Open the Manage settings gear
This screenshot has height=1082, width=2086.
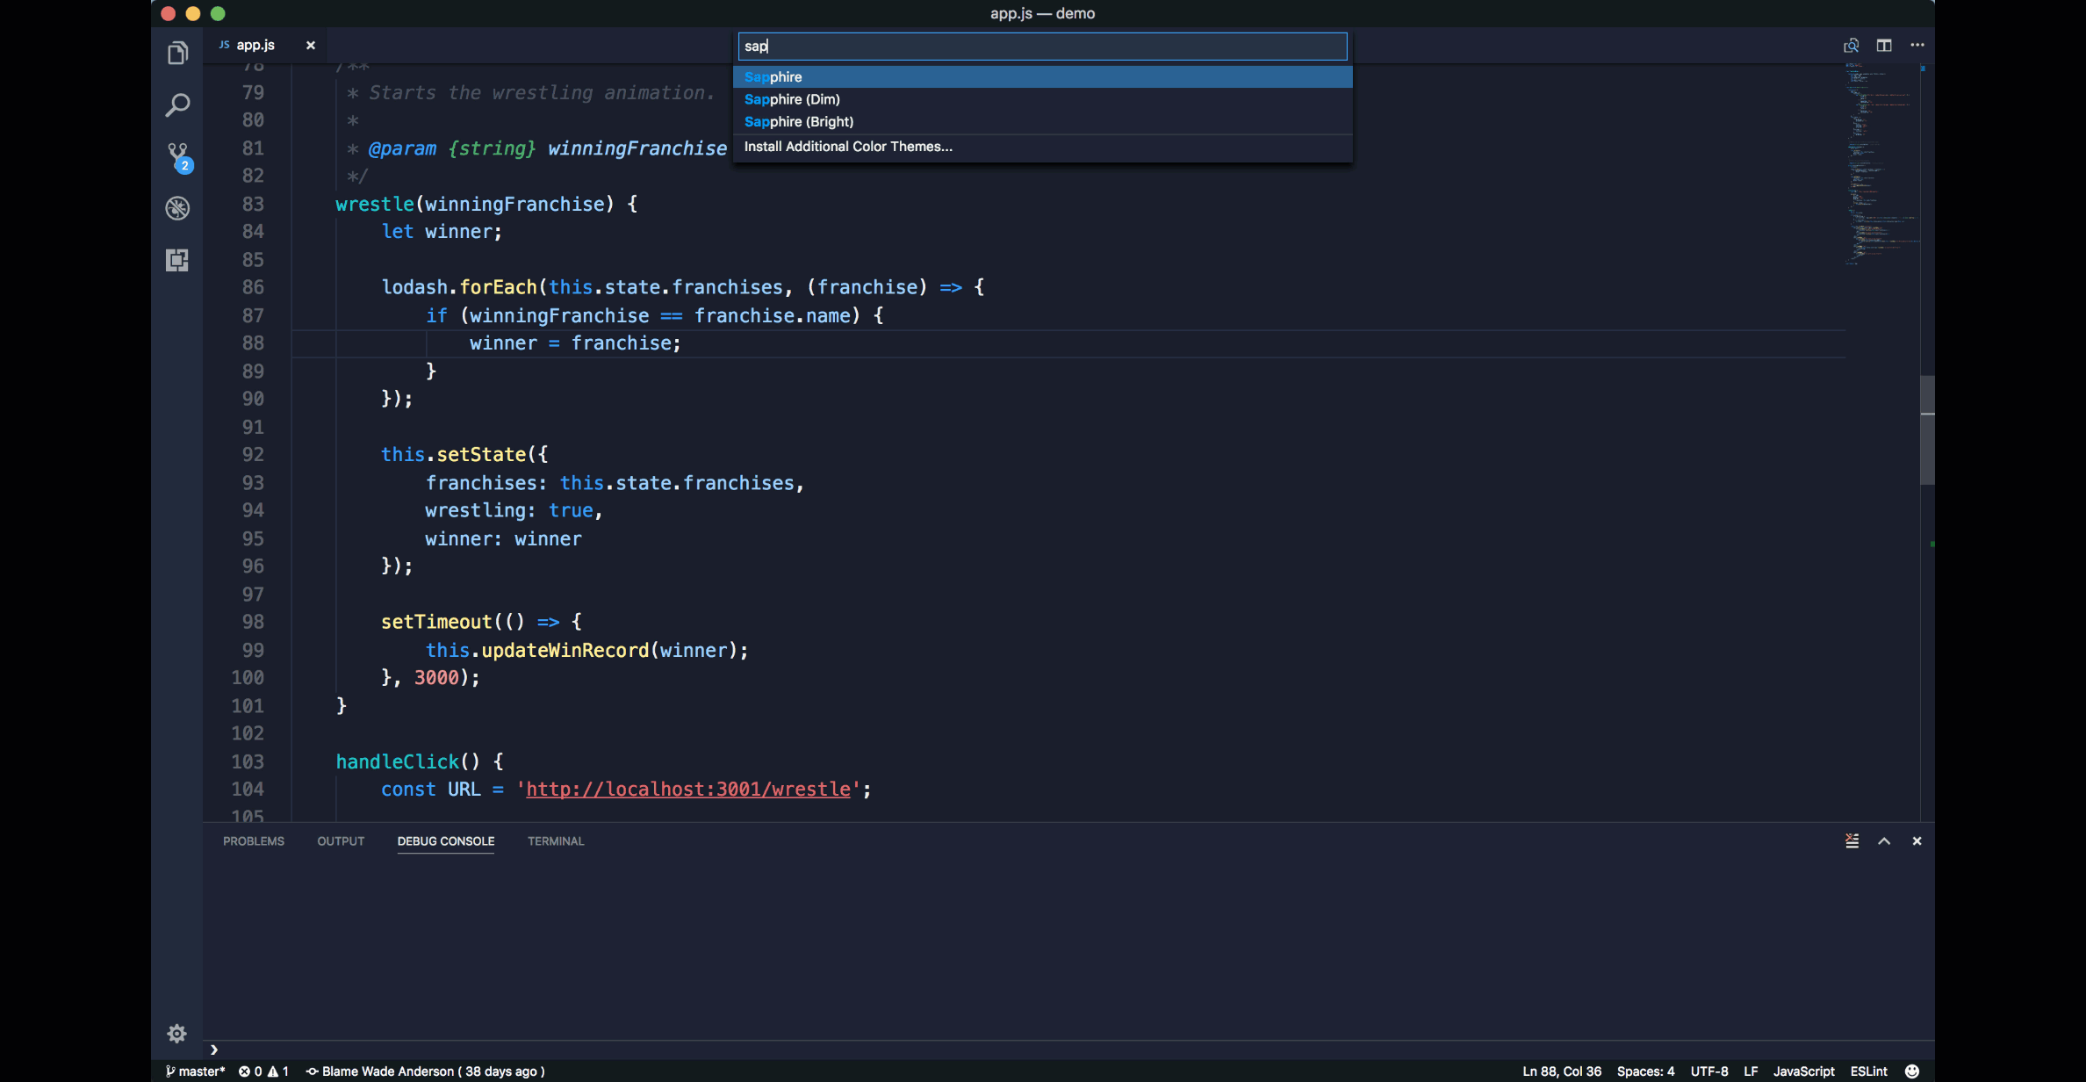click(x=177, y=1033)
